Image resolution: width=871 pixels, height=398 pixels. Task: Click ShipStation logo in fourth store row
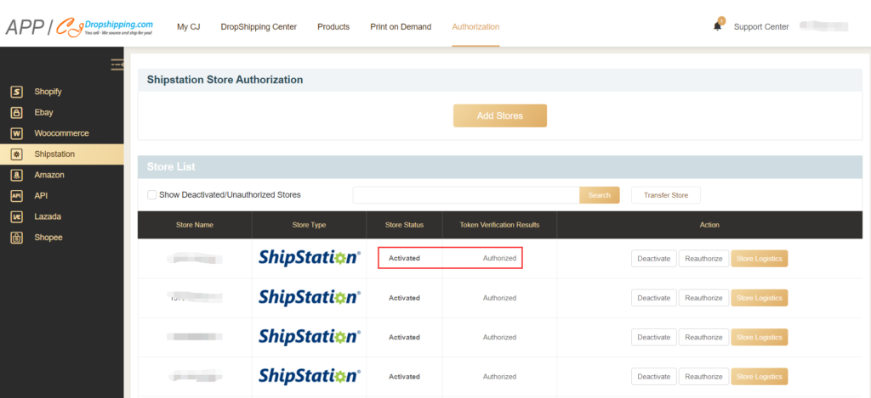pyautogui.click(x=310, y=377)
